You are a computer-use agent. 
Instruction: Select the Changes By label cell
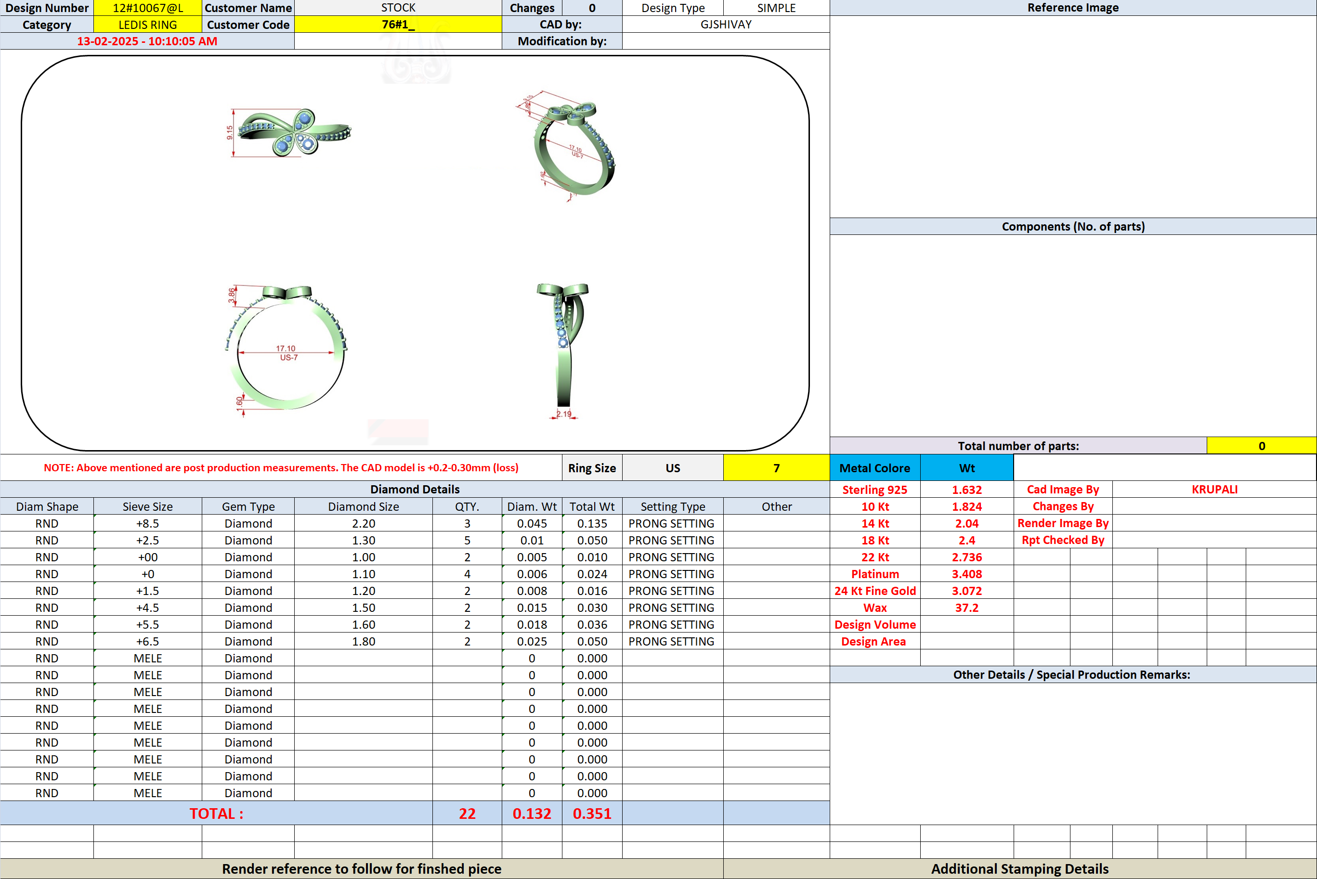[x=1063, y=506]
